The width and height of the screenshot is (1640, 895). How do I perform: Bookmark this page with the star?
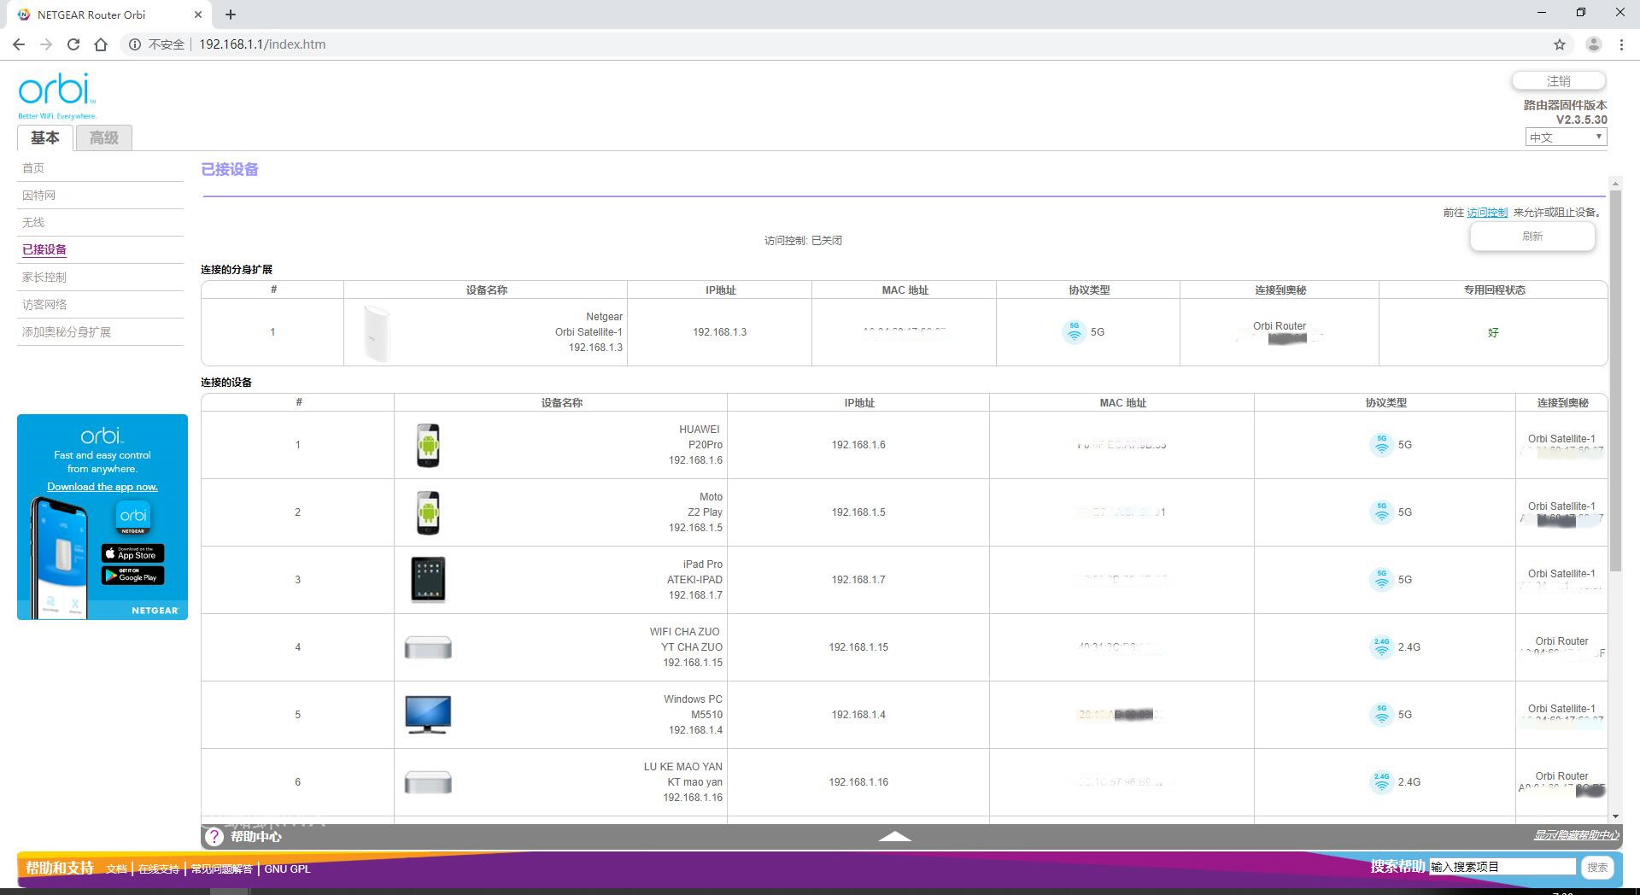[1560, 44]
